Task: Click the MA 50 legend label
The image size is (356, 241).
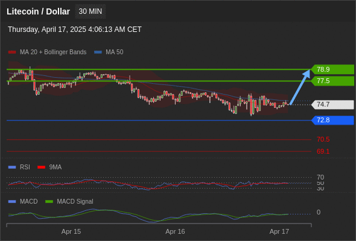Action: pos(115,52)
